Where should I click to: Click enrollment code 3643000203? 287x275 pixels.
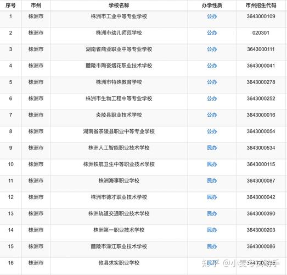261,230
